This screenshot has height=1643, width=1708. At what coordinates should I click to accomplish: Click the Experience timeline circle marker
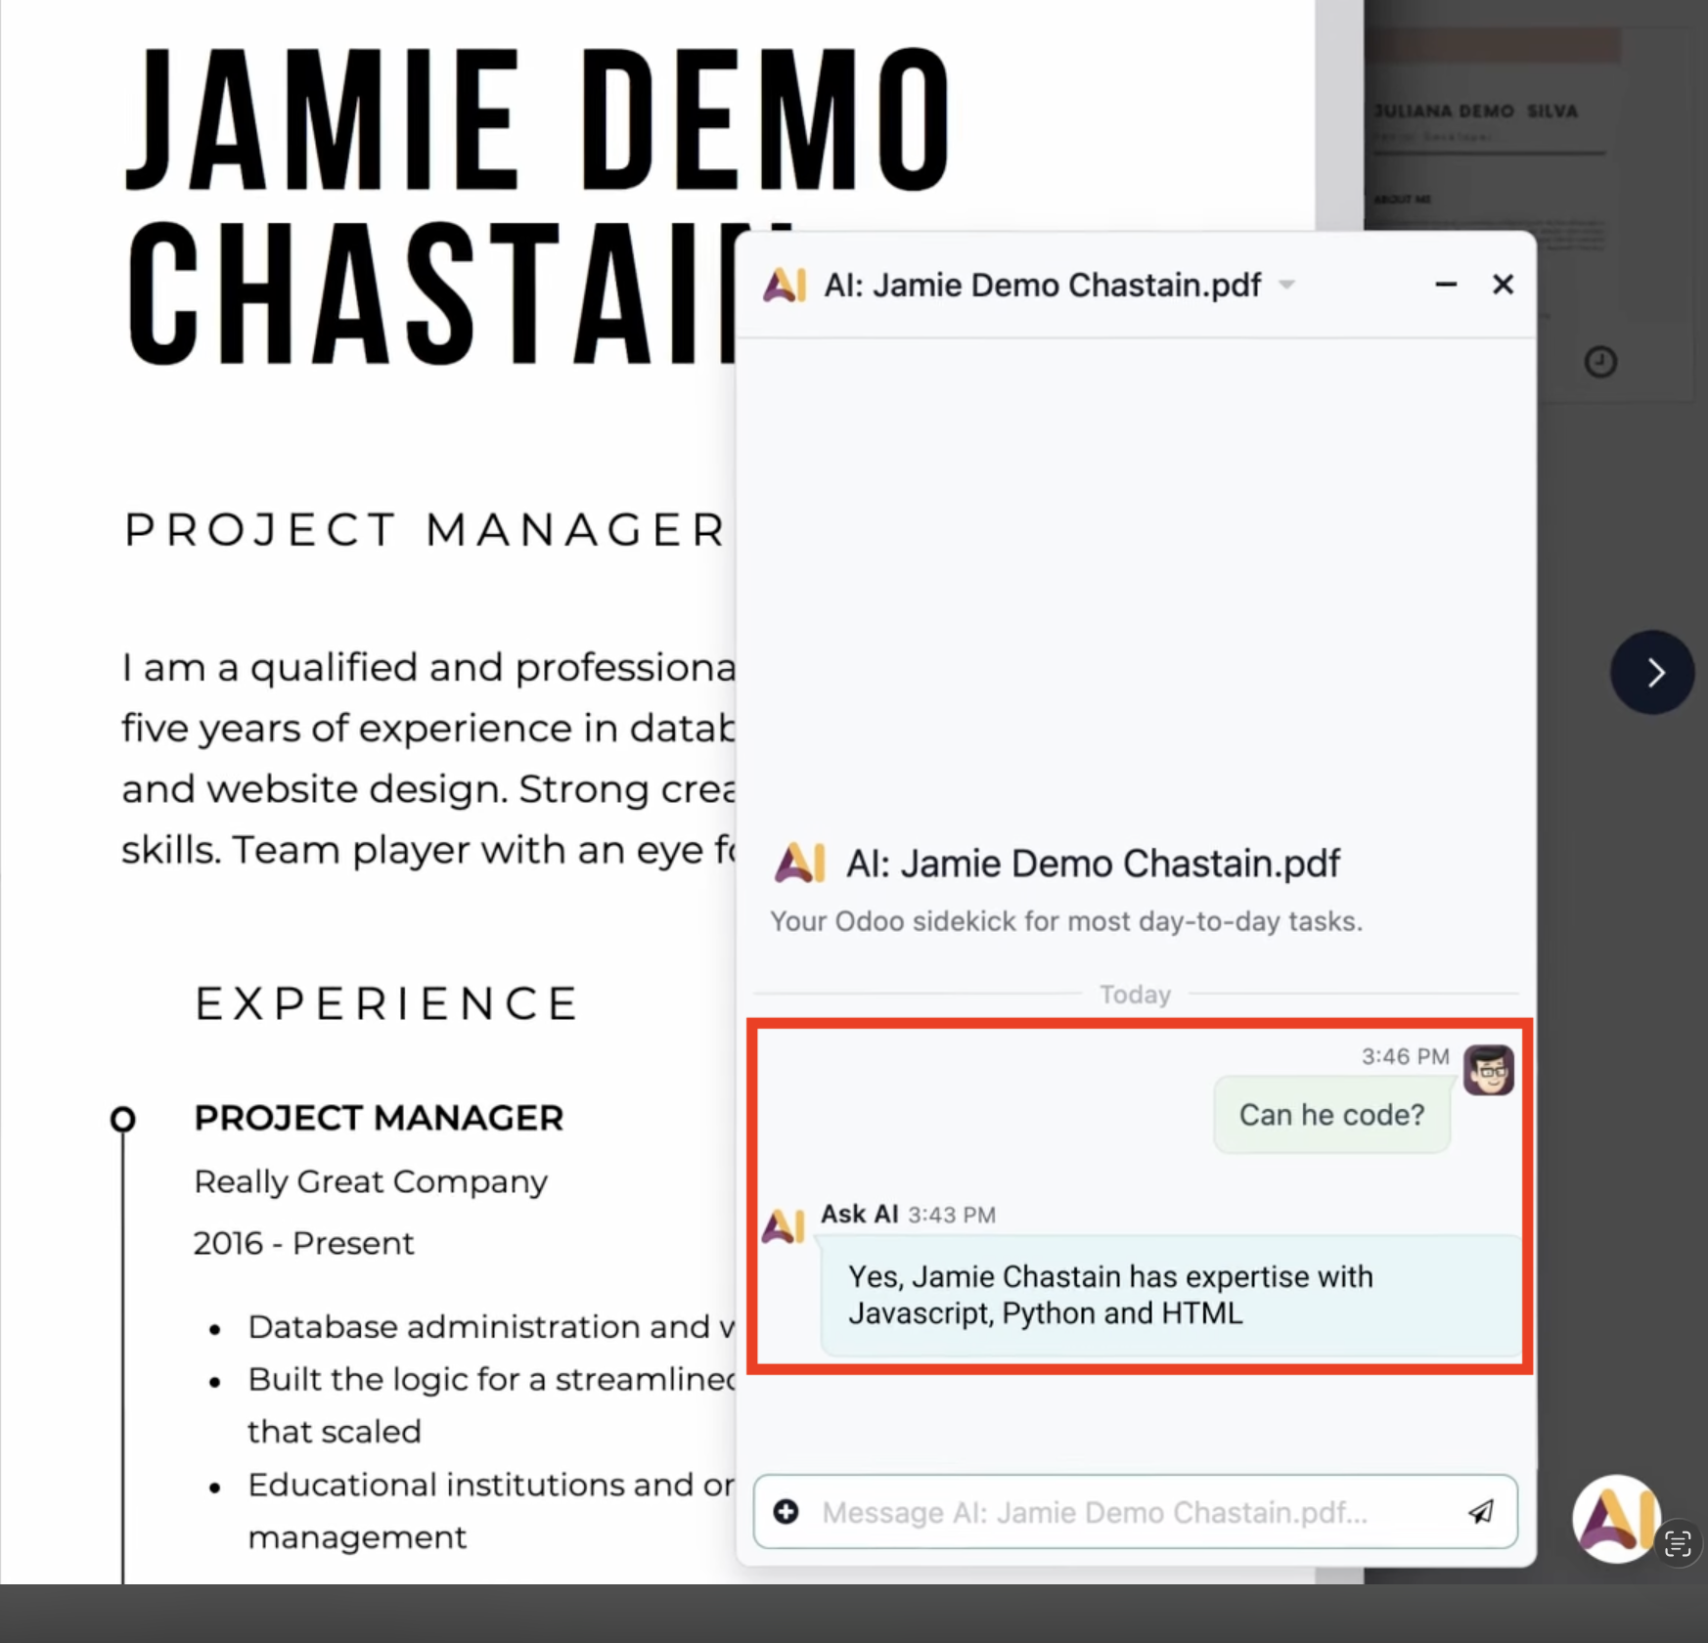pos(122,1119)
